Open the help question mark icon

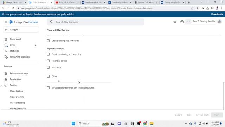[182, 22]
